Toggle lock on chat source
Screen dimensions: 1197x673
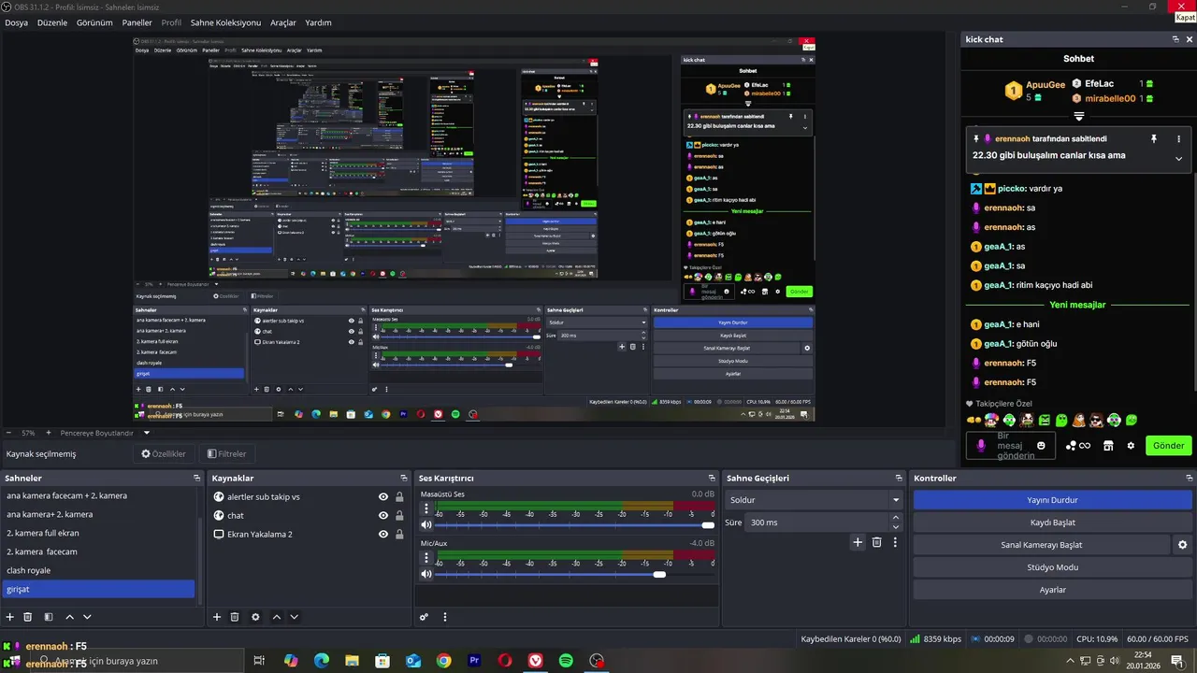pos(399,516)
